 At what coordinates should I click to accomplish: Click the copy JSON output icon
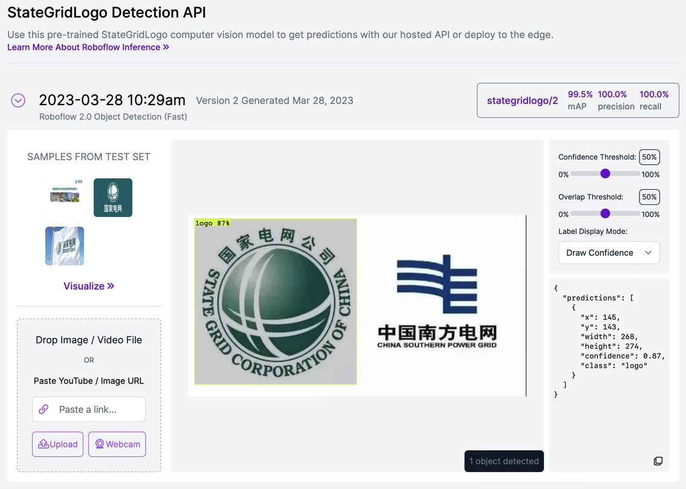coord(658,461)
